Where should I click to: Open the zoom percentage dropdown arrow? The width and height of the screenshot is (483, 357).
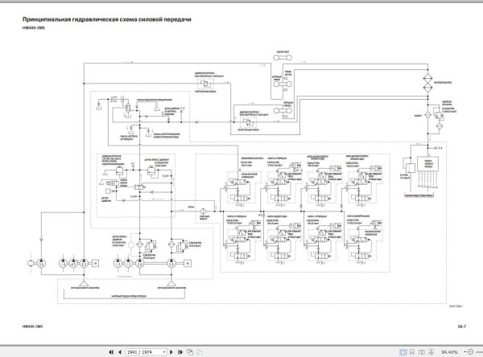tap(464, 351)
